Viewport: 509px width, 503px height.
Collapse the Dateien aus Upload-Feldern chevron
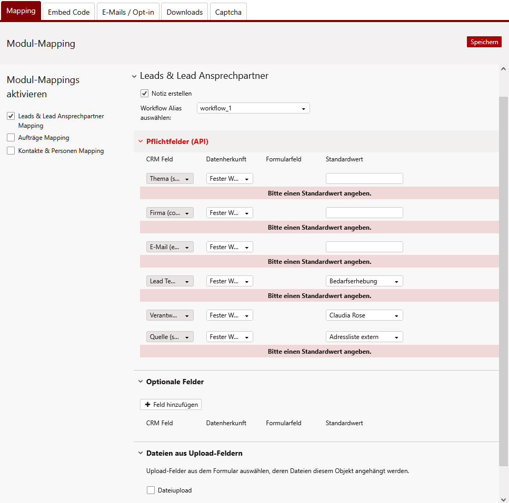coord(141,453)
